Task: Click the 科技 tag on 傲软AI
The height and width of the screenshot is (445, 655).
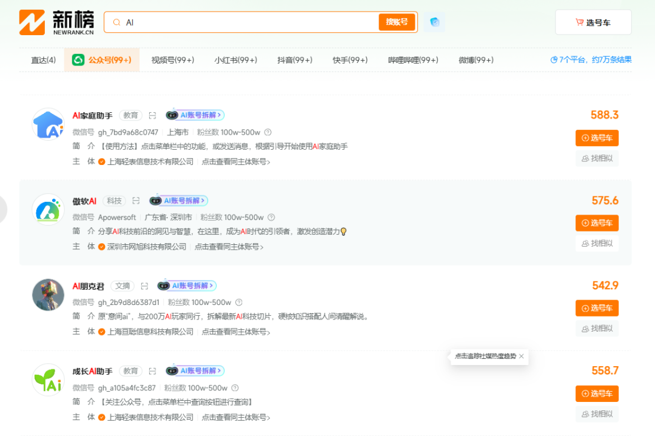Action: (x=114, y=201)
